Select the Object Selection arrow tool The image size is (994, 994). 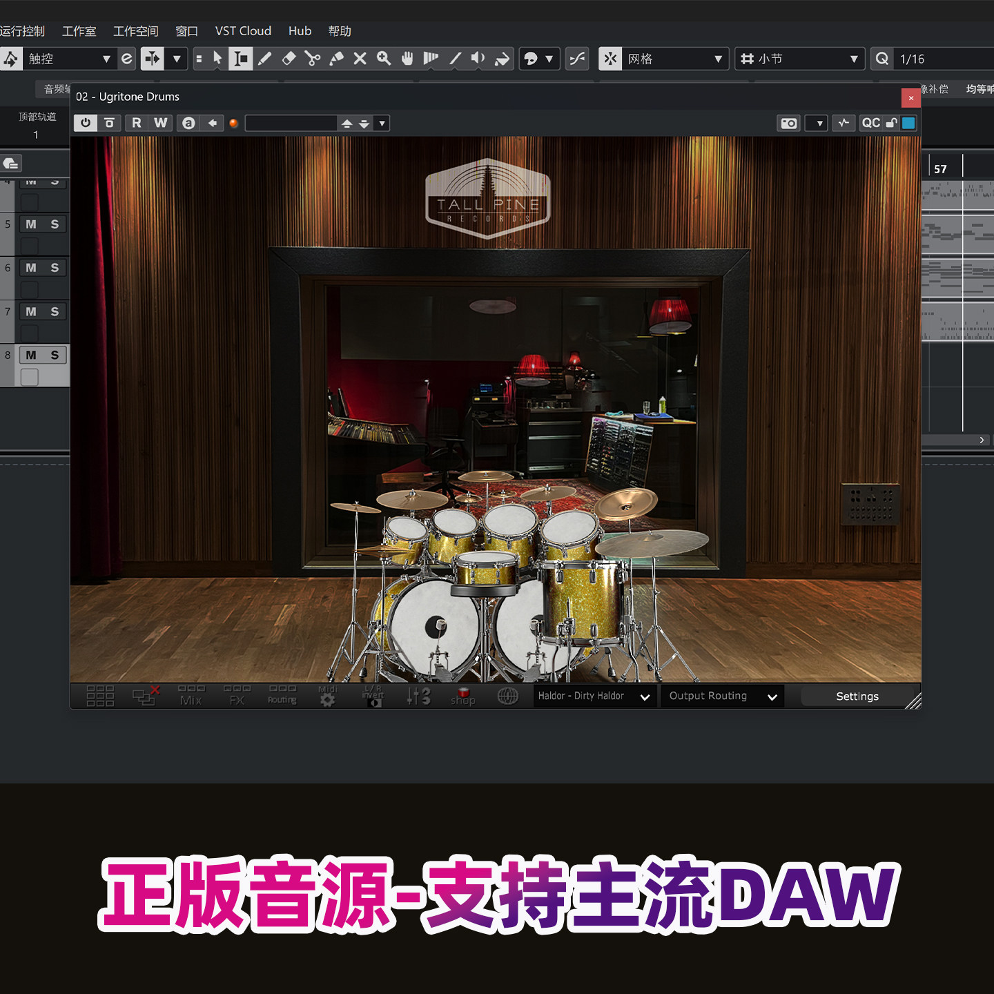point(217,59)
